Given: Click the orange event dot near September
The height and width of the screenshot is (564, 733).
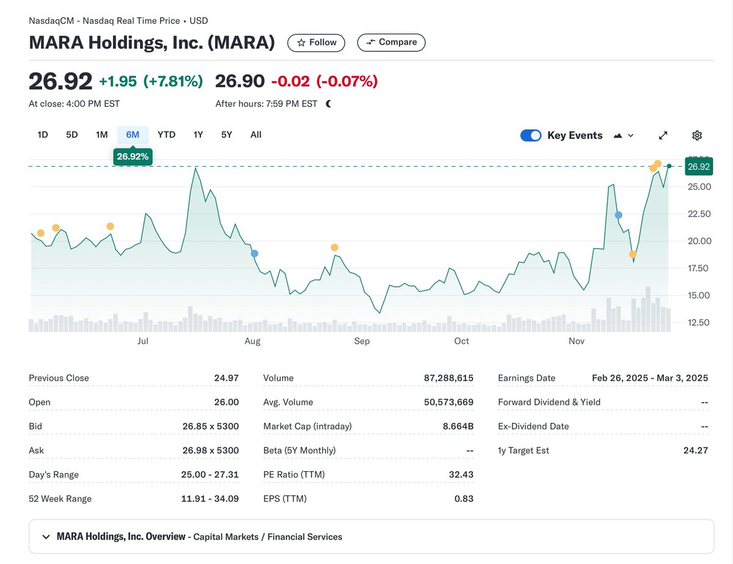Looking at the screenshot, I should click(x=334, y=247).
